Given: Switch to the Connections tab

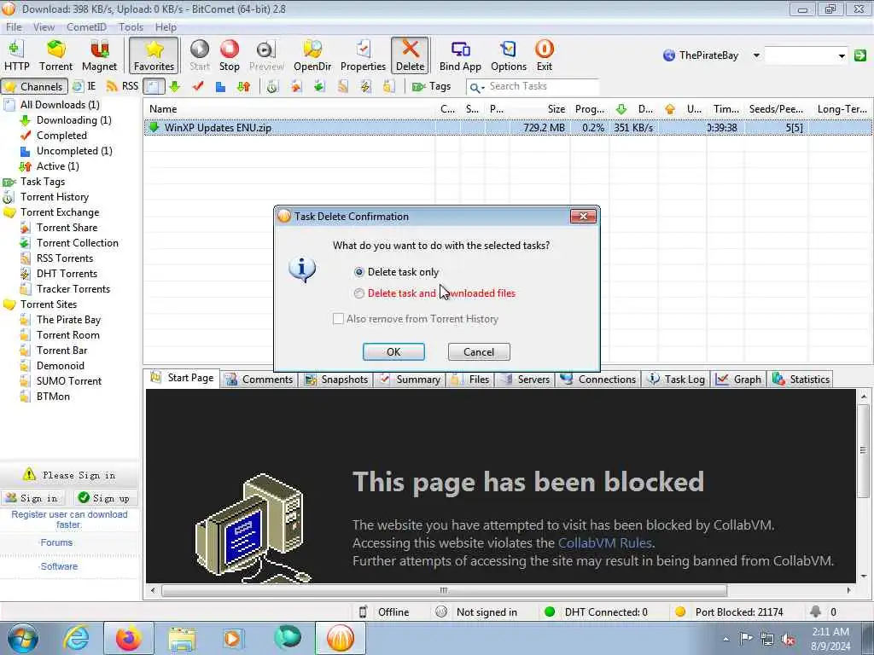Looking at the screenshot, I should tap(598, 380).
